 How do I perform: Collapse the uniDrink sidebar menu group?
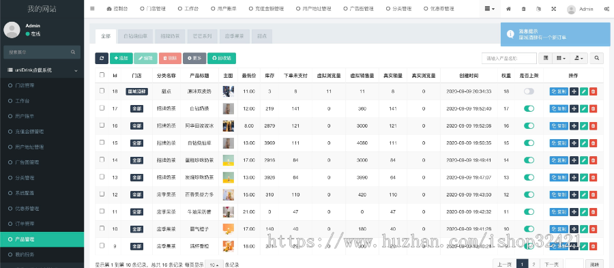(x=42, y=70)
